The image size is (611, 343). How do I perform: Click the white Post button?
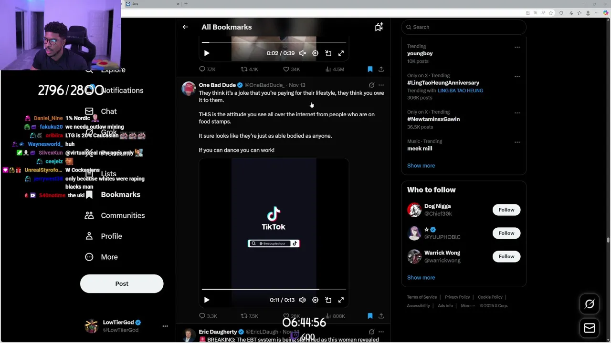point(122,284)
